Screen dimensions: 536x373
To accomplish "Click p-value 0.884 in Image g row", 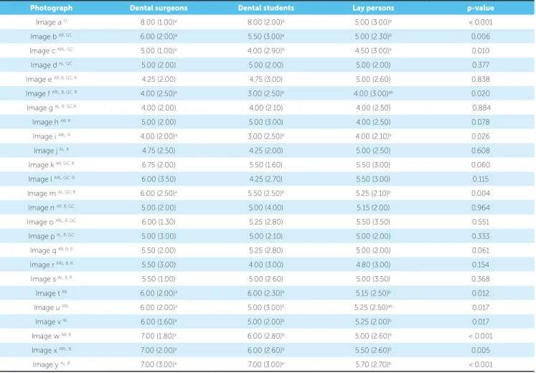I will [481, 108].
